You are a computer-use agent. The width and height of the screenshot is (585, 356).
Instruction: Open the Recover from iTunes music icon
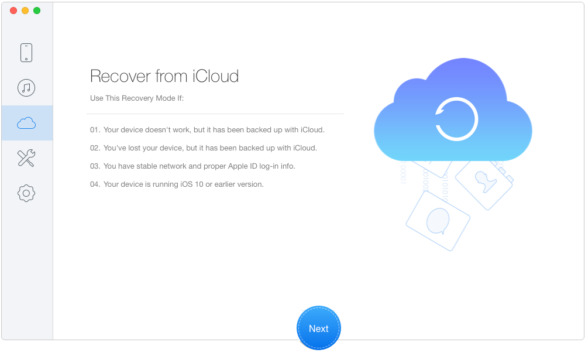coord(26,88)
